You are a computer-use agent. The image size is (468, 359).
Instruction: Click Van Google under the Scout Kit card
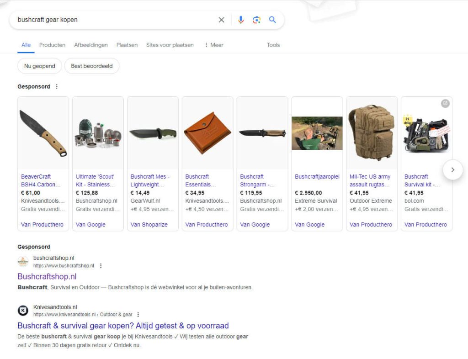pos(90,225)
